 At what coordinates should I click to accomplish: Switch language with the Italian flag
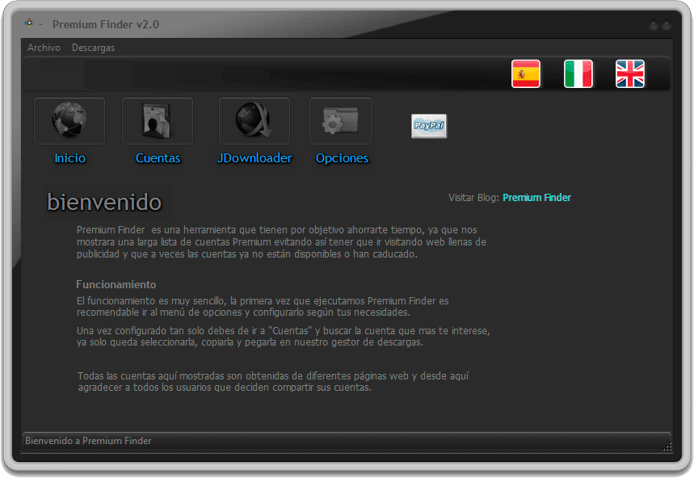[578, 73]
